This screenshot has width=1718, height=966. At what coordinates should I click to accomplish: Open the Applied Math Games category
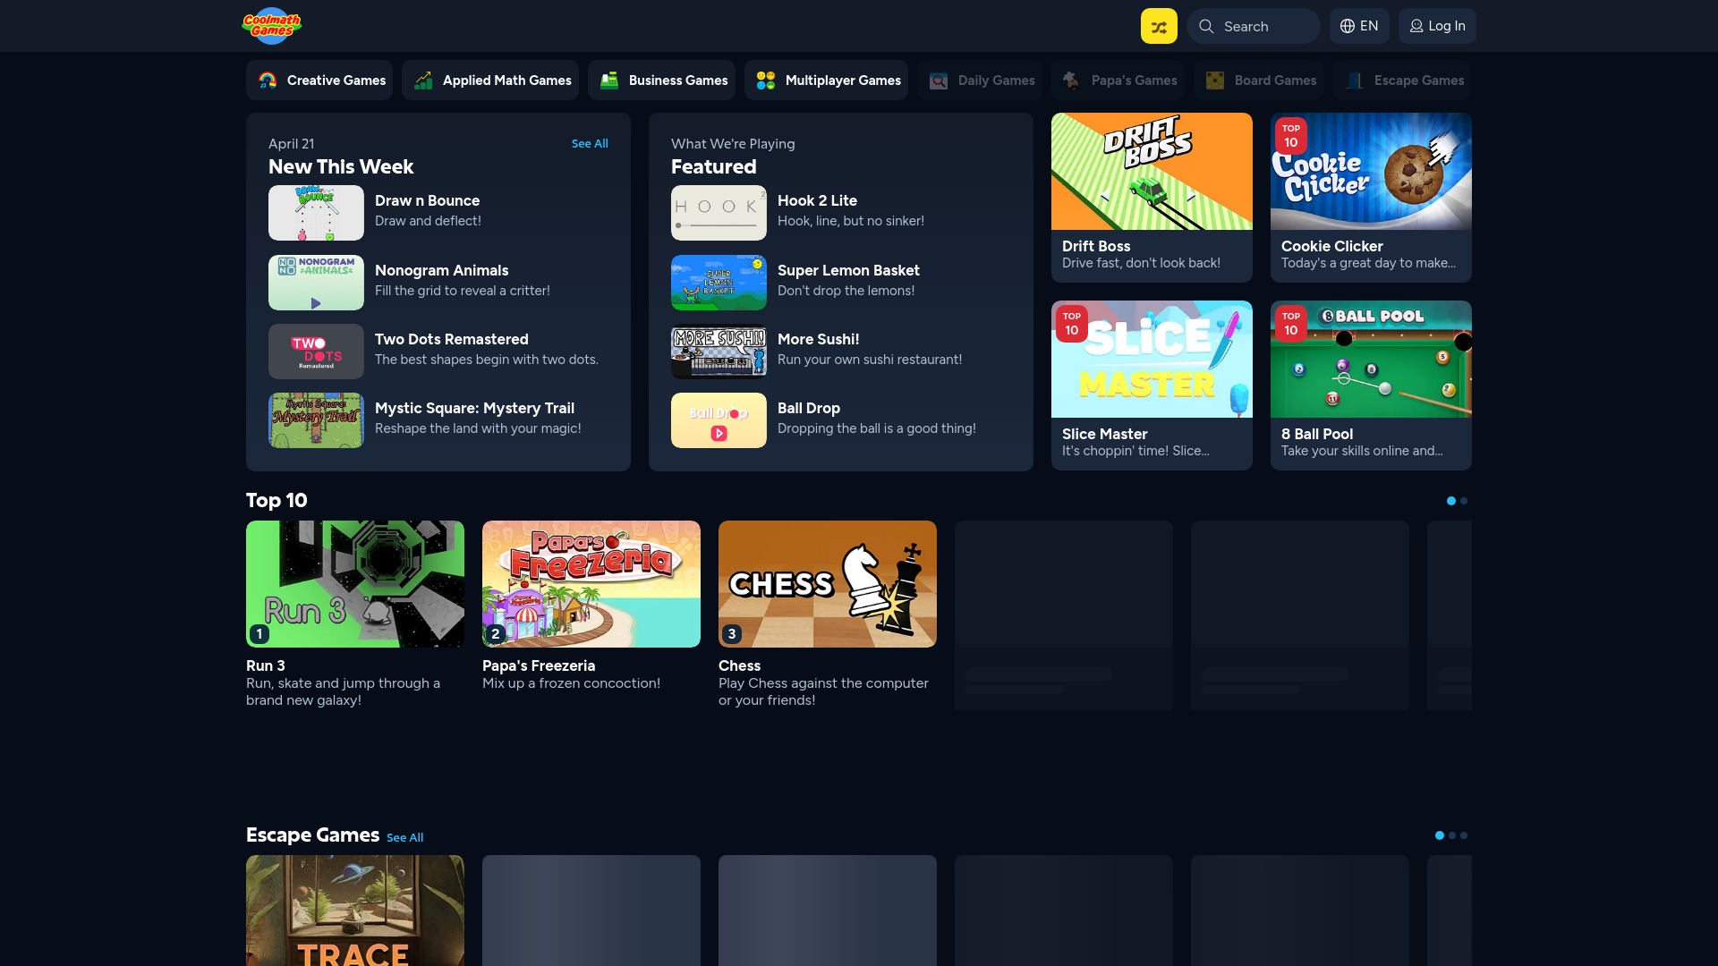click(490, 80)
